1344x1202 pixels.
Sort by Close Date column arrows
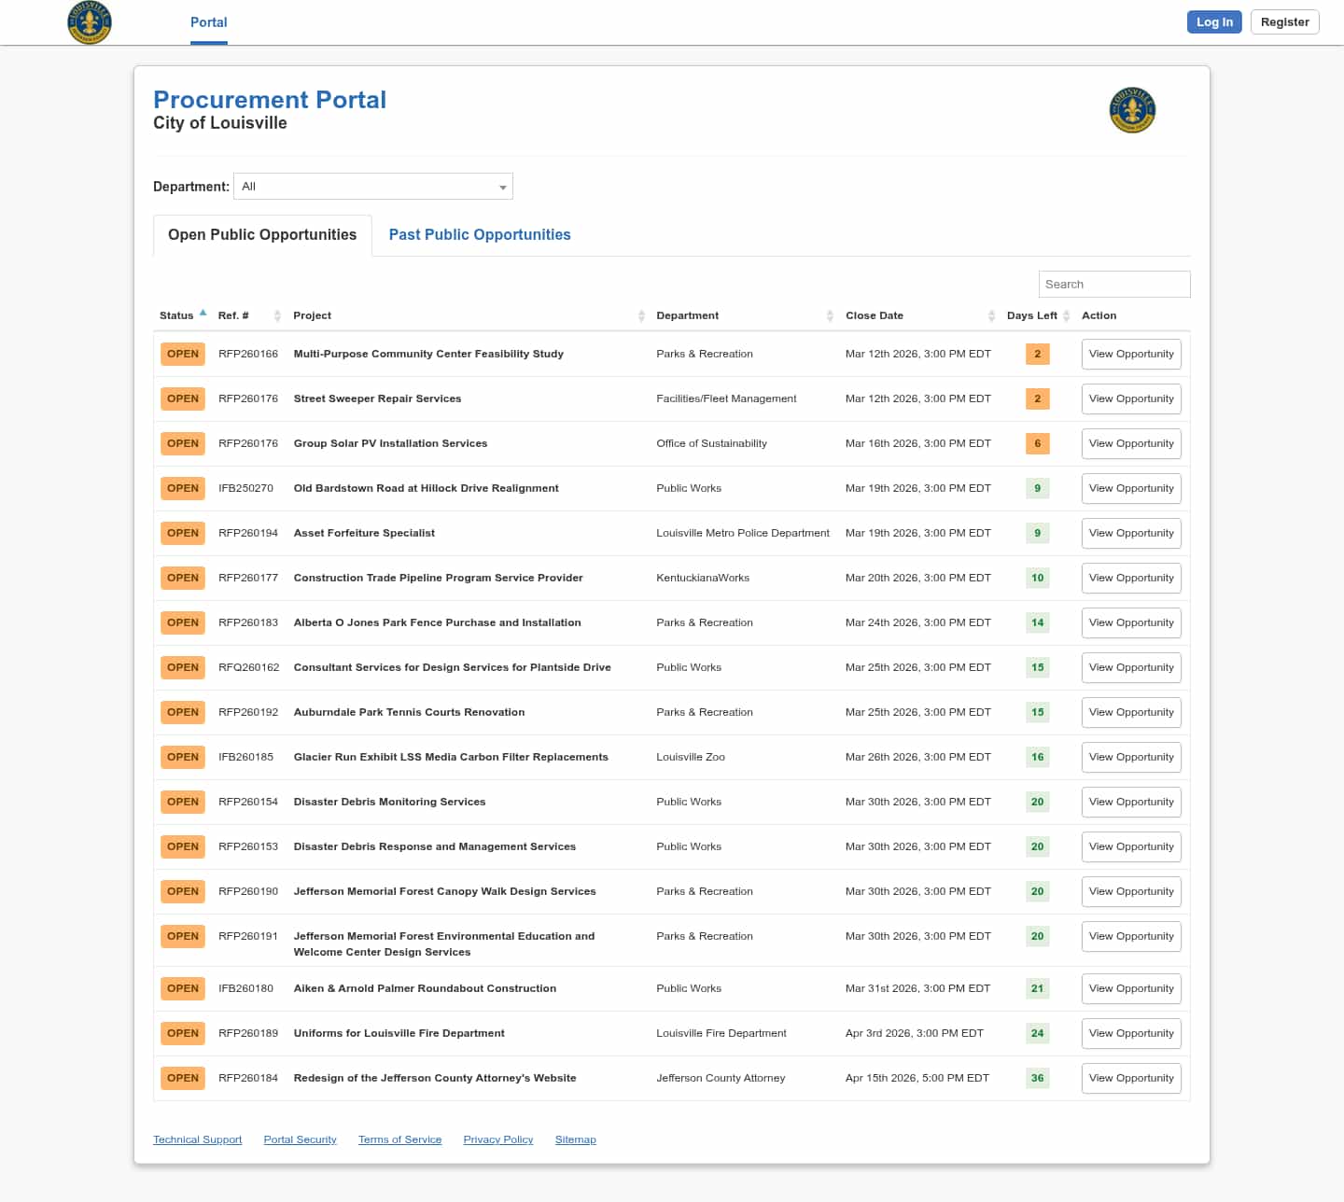991,316
